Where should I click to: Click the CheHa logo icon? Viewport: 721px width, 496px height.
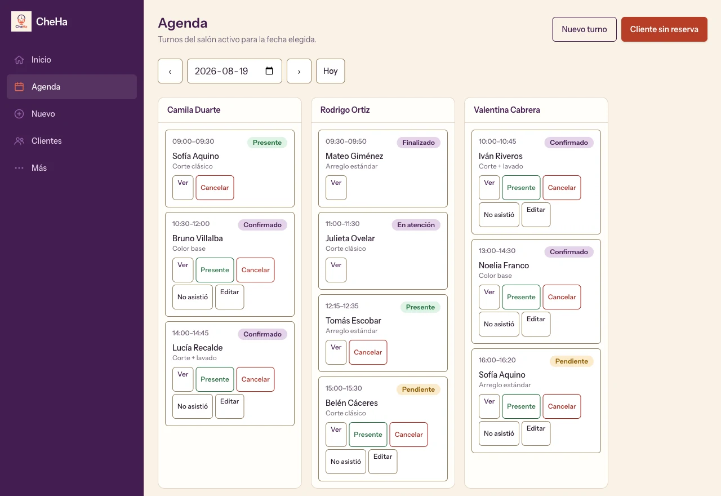tap(21, 21)
